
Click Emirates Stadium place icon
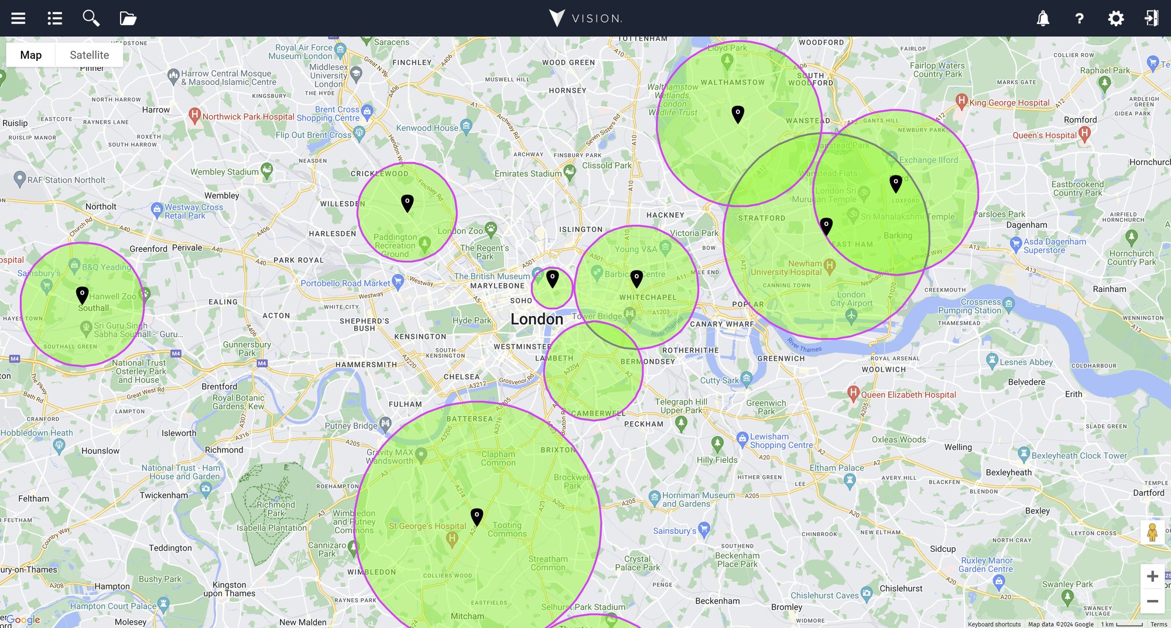point(569,173)
